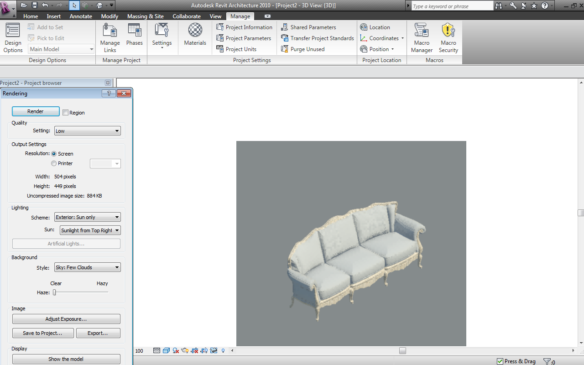Select the Screen resolution option

click(x=54, y=154)
